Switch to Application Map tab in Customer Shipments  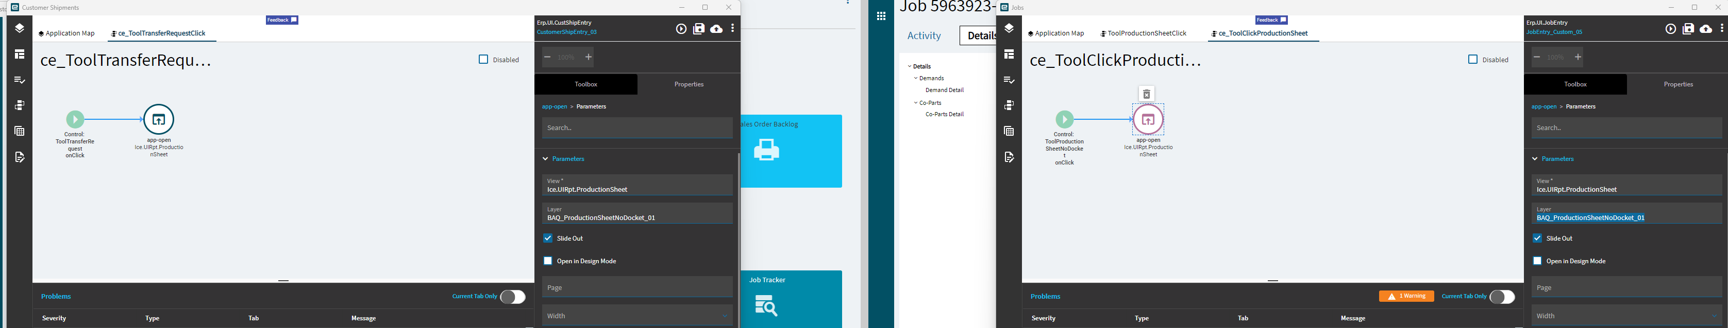coord(66,33)
